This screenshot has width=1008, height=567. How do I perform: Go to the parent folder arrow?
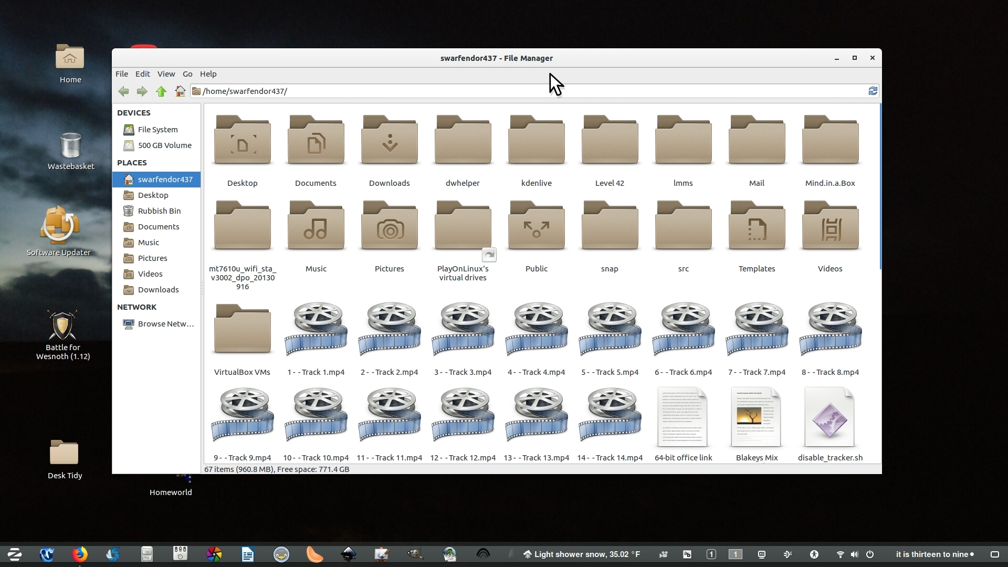coord(161,91)
